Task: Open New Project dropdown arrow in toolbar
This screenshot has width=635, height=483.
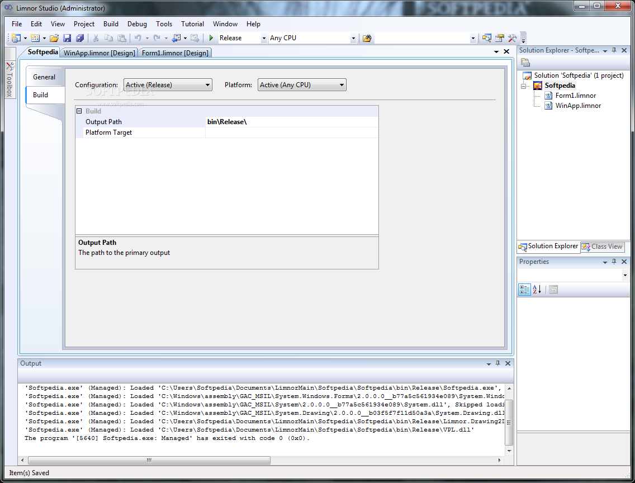Action: point(25,38)
